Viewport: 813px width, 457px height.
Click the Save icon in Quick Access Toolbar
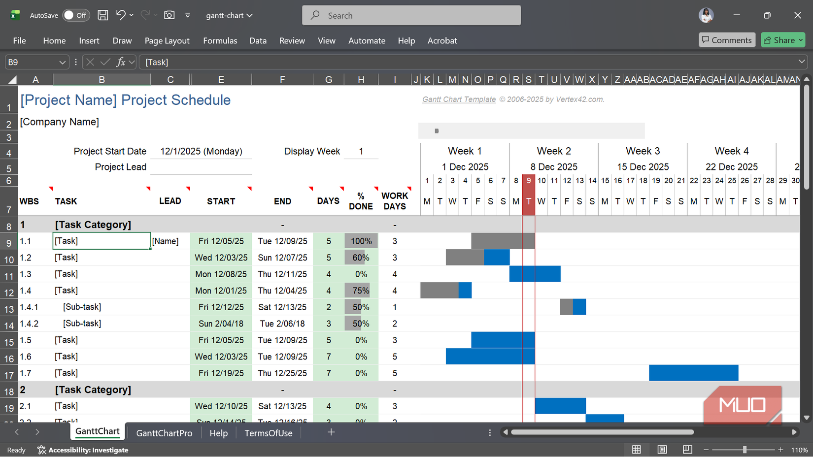[x=102, y=15]
